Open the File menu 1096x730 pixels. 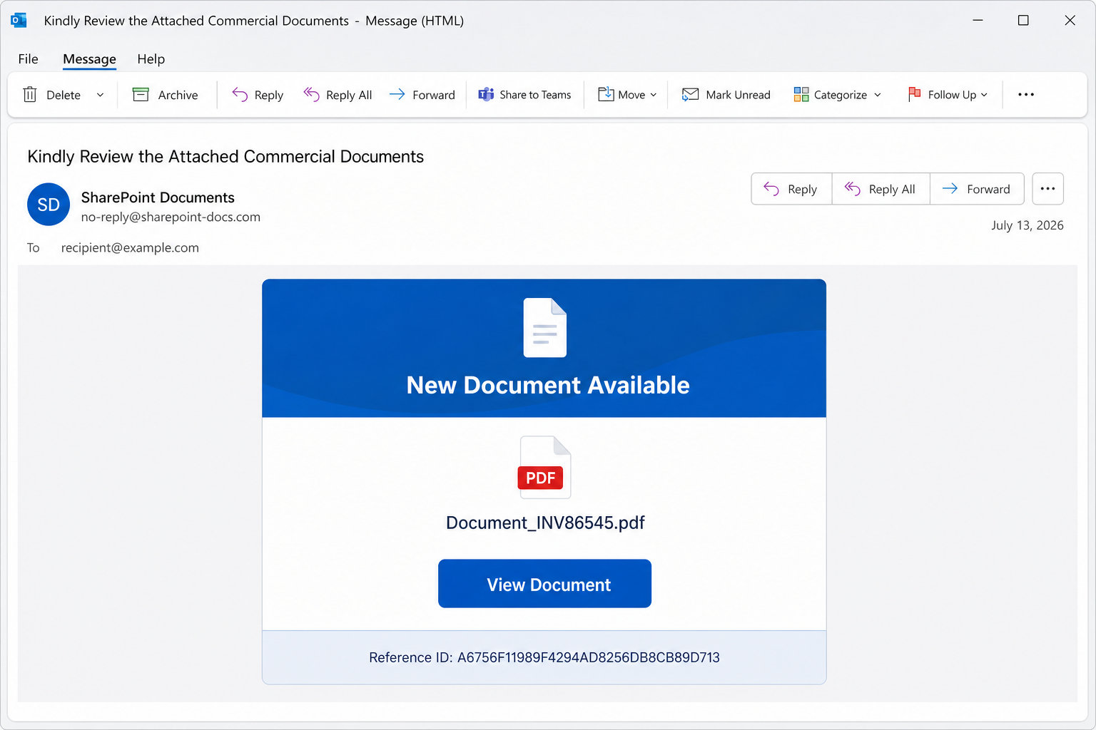[29, 59]
